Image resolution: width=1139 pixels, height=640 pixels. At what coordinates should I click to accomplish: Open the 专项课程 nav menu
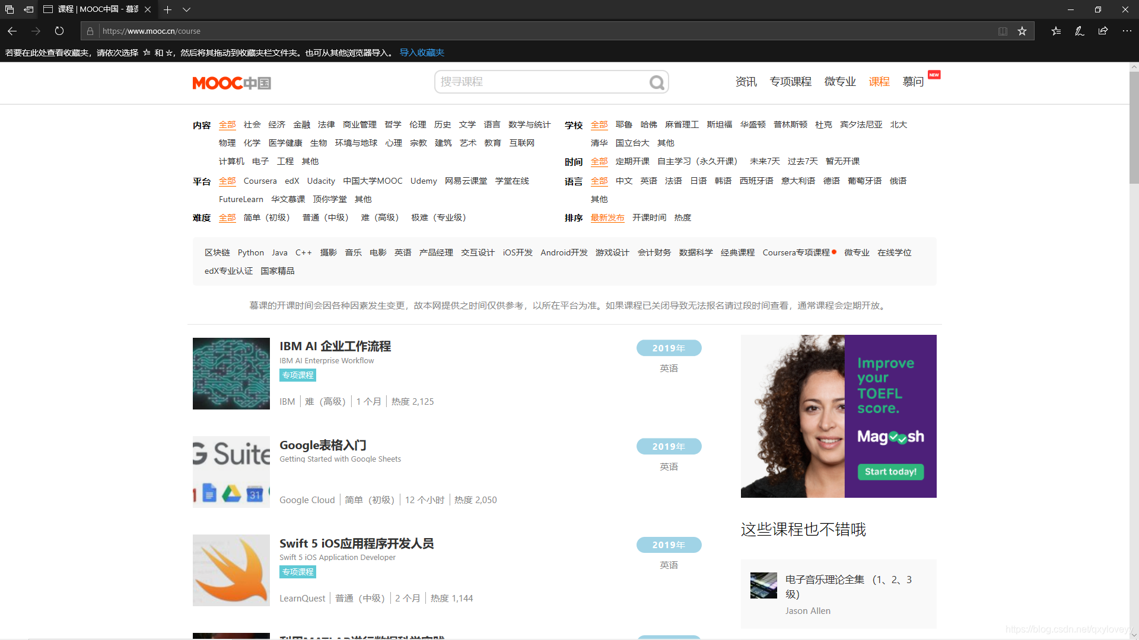[790, 82]
